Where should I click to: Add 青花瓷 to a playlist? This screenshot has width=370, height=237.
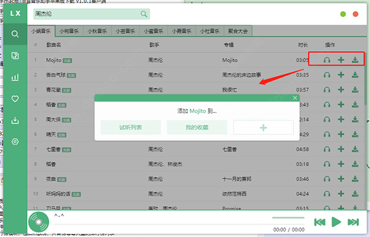pyautogui.click(x=341, y=90)
